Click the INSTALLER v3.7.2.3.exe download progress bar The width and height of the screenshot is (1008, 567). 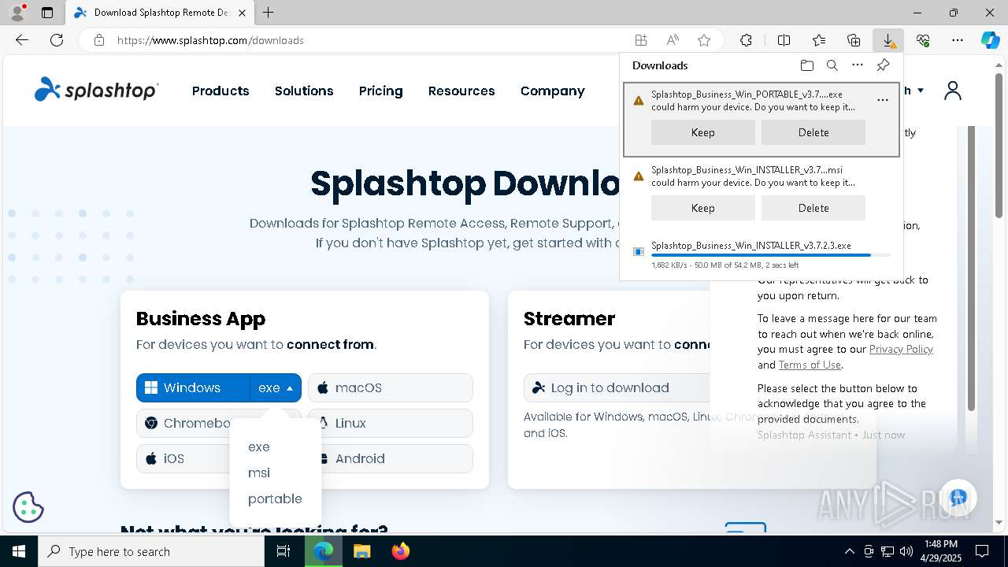point(771,255)
